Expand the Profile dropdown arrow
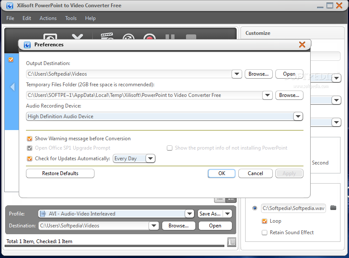The width and height of the screenshot is (349, 258). pos(190,214)
